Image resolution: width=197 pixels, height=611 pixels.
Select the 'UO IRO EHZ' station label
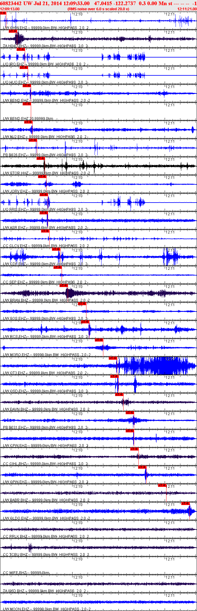(x=44, y=64)
